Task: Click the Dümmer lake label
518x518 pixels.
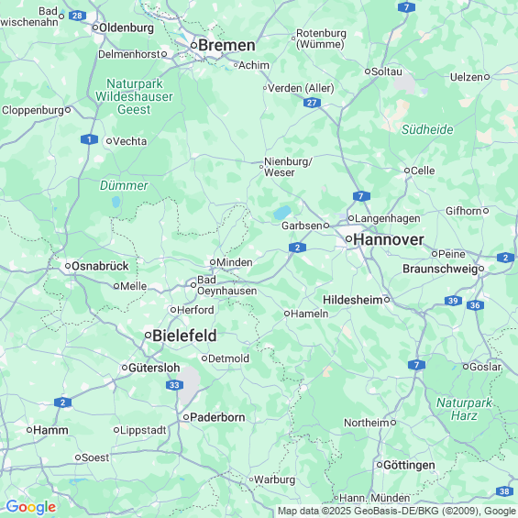Action: [124, 186]
